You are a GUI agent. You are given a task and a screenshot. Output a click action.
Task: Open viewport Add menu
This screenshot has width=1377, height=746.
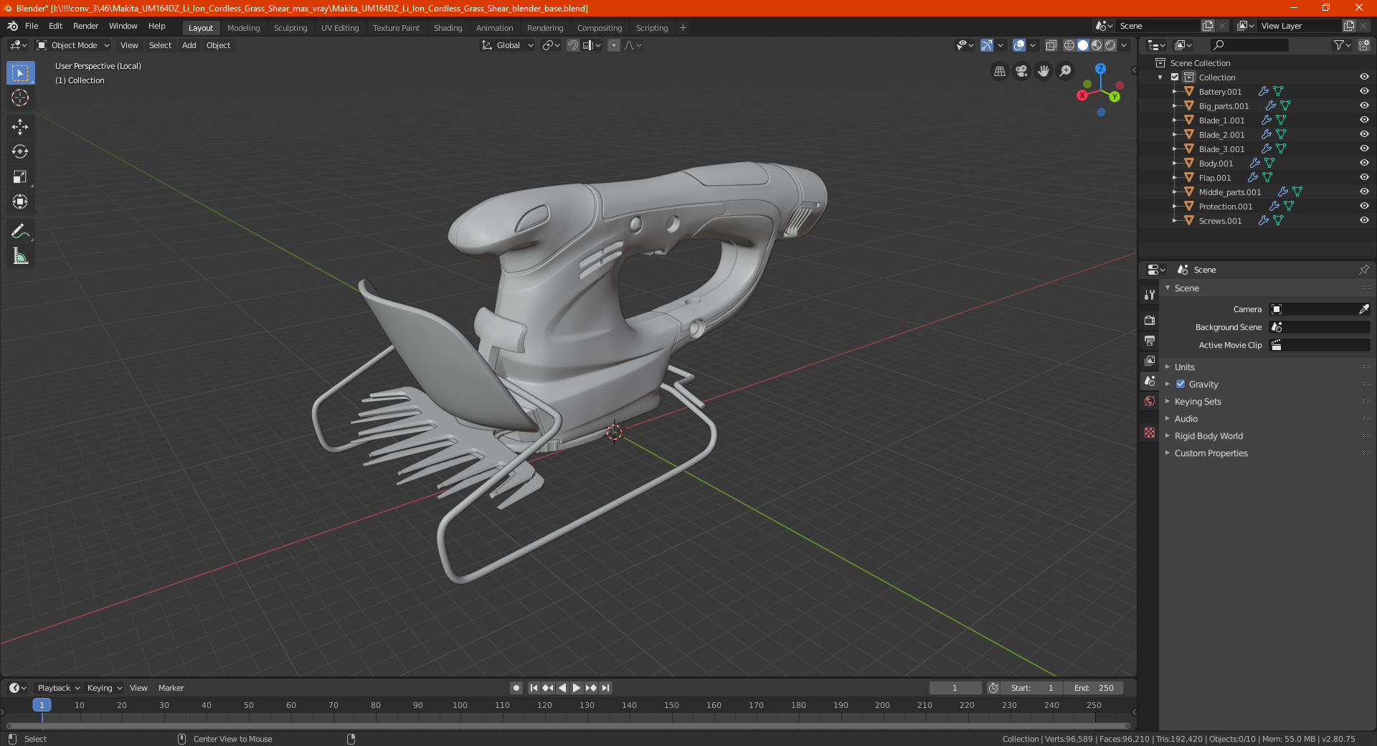(189, 45)
